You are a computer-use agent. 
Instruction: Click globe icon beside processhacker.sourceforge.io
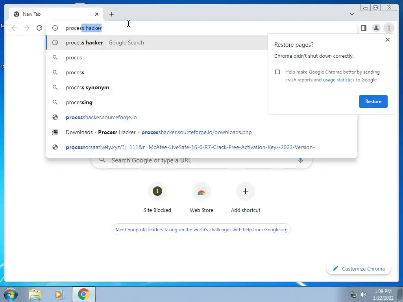point(55,117)
